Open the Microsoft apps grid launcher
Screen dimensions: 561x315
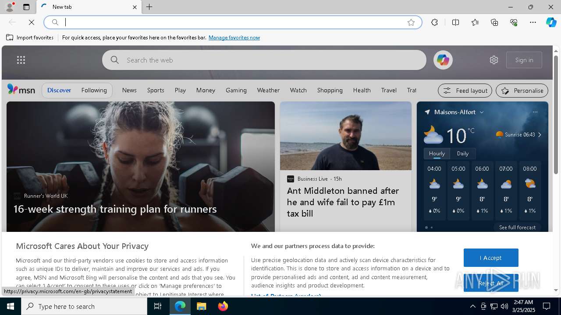pos(21,60)
